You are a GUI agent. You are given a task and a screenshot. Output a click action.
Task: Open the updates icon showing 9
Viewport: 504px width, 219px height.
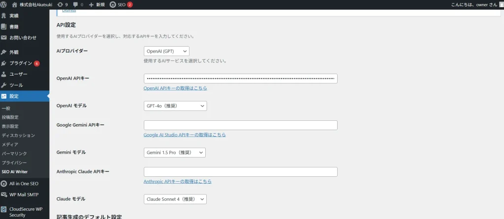pyautogui.click(x=60, y=4)
